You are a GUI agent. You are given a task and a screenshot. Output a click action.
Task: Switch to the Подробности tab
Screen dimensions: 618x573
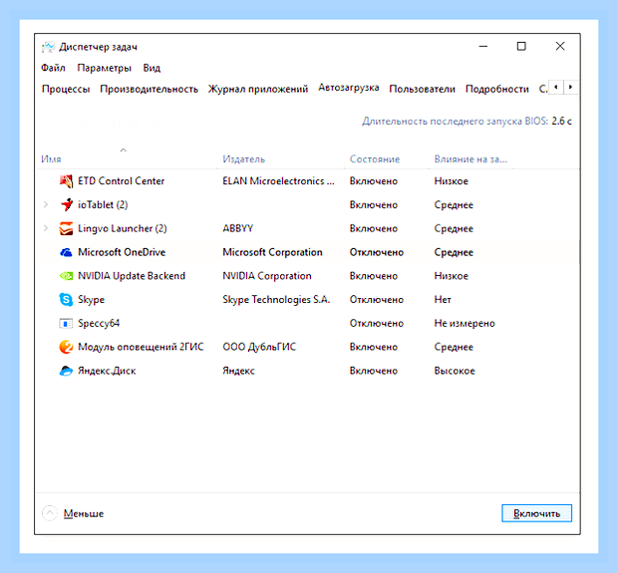click(497, 89)
